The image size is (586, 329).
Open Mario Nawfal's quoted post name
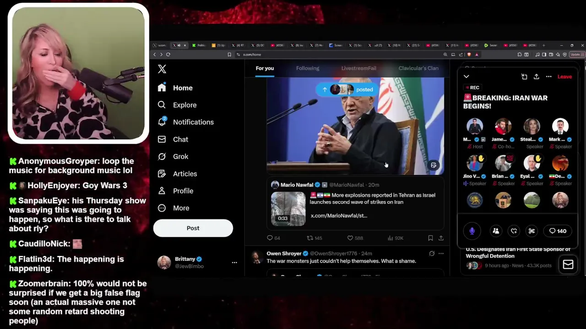[x=298, y=185]
